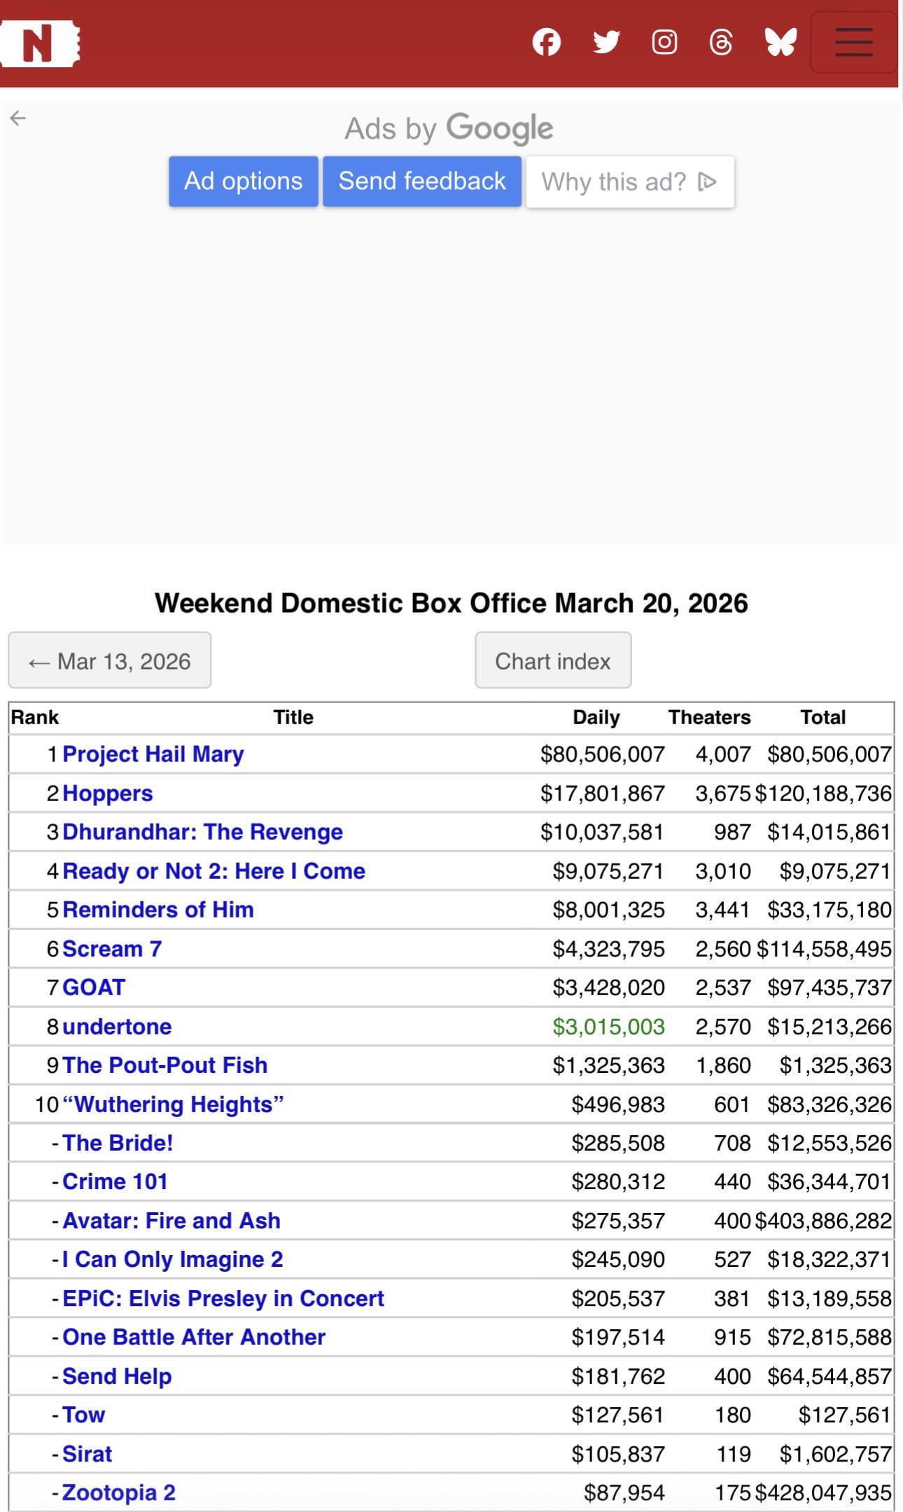Open the Threads icon in header
903x1512 pixels.
click(721, 43)
